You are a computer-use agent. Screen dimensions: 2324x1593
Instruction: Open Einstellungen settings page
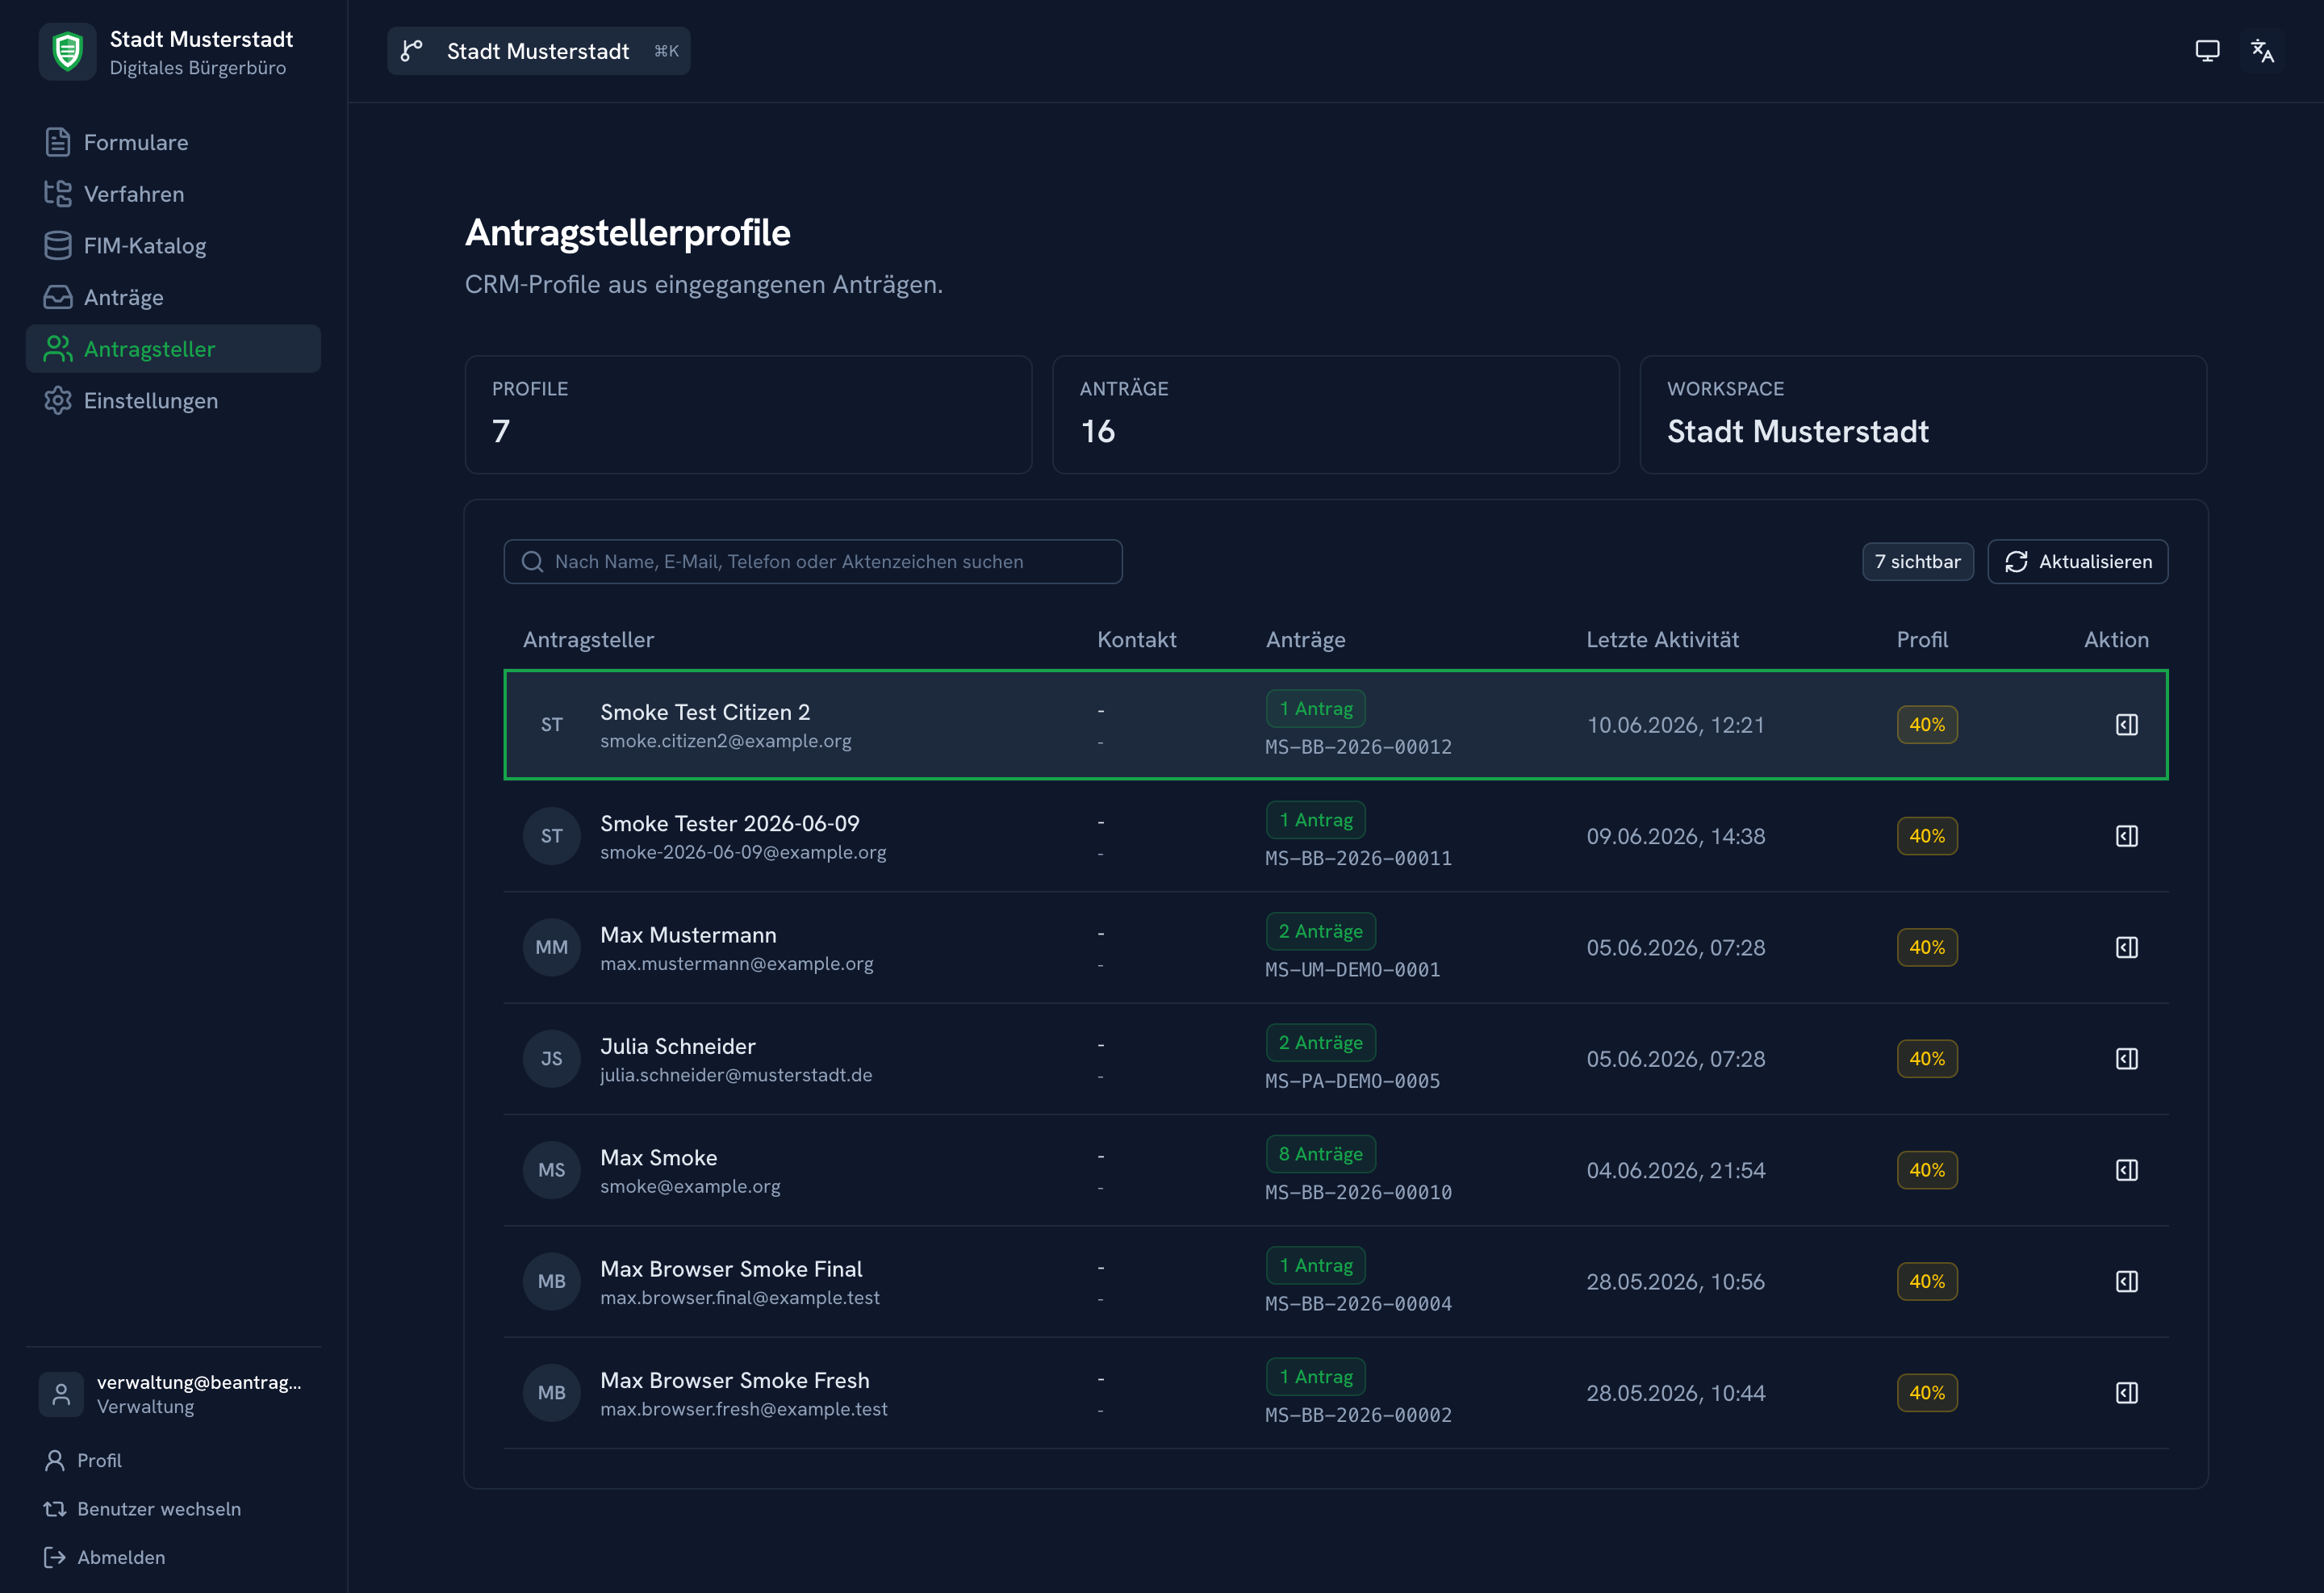pos(173,401)
